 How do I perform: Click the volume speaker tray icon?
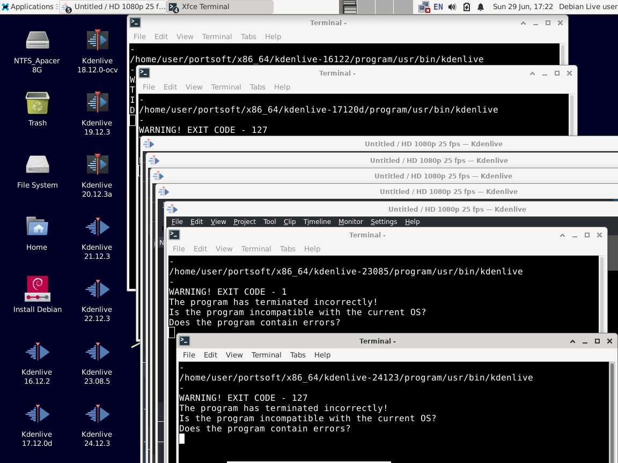pos(452,6)
